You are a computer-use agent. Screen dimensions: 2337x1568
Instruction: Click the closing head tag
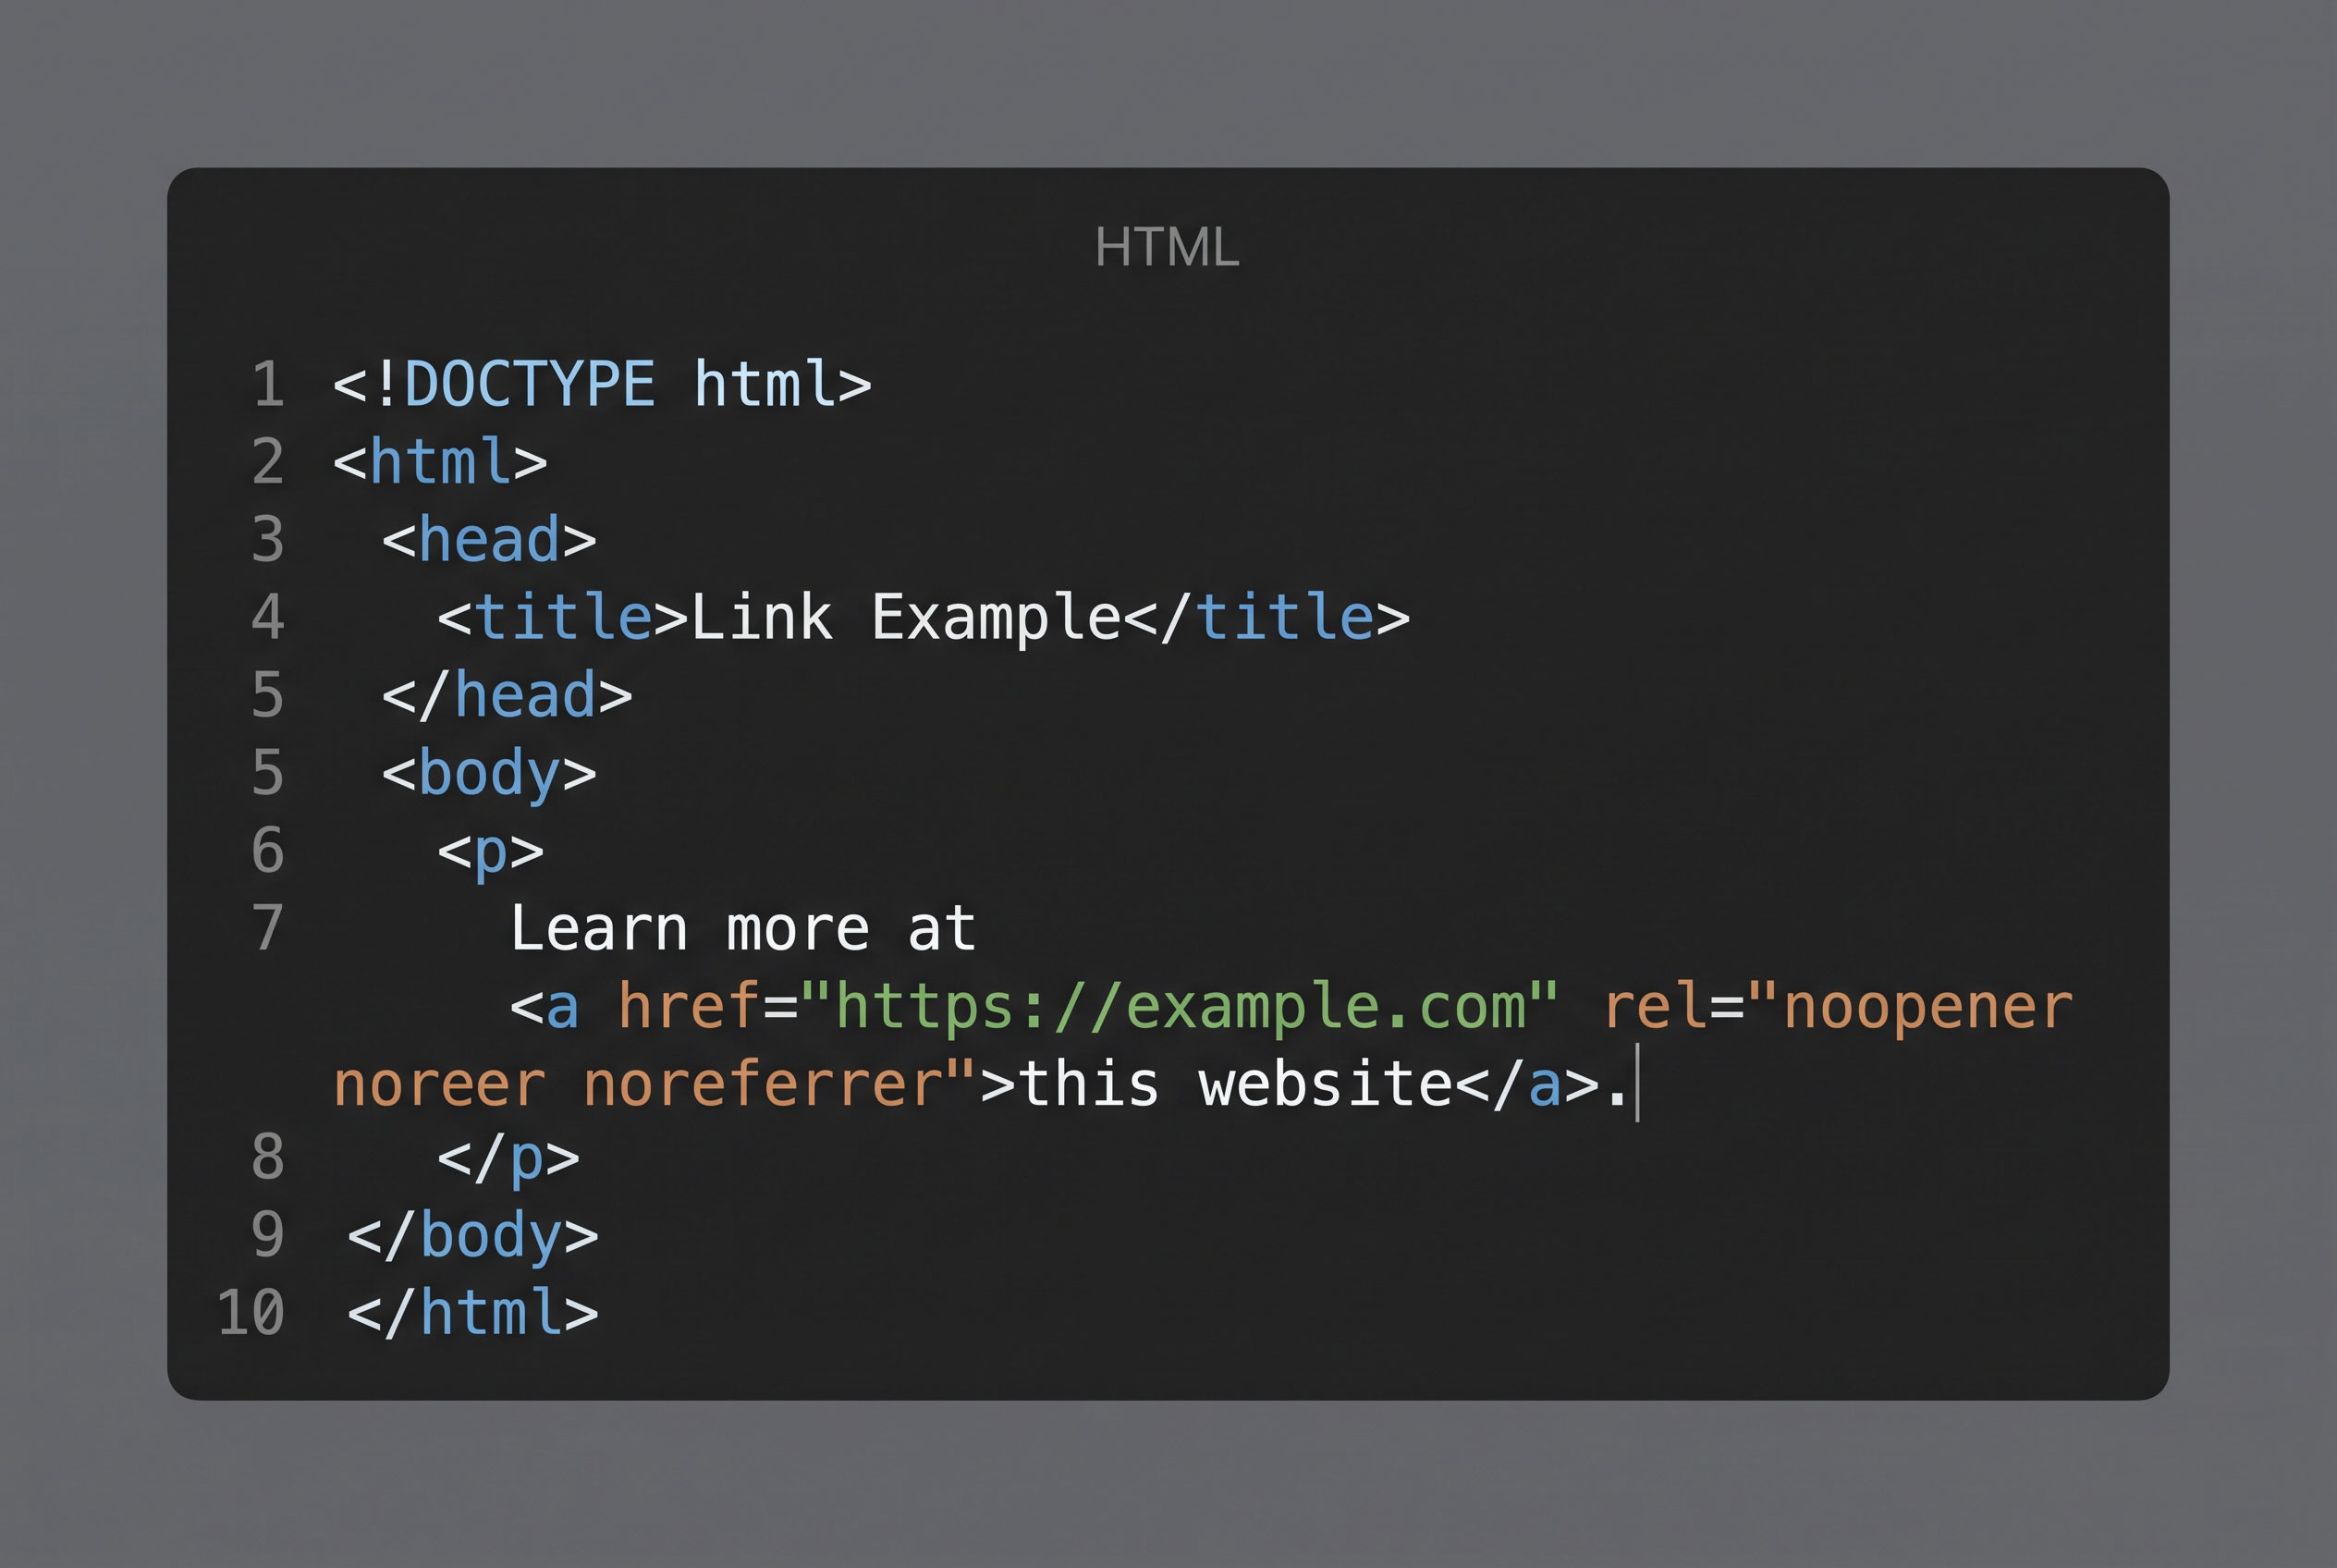[x=507, y=695]
